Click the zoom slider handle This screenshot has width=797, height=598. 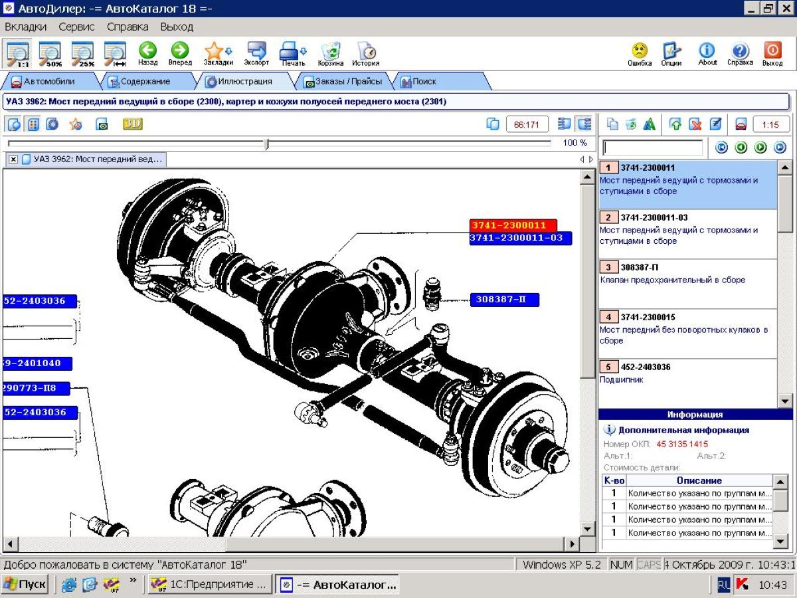(266, 144)
